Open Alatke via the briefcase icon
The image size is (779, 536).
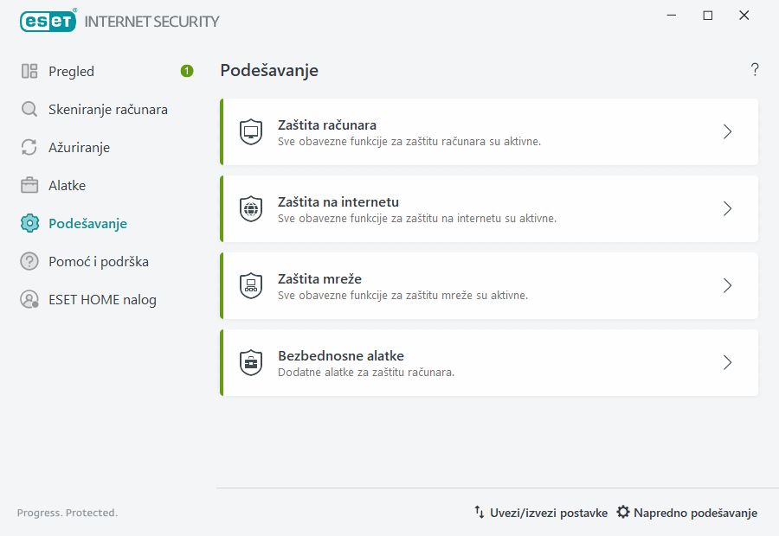(x=29, y=185)
